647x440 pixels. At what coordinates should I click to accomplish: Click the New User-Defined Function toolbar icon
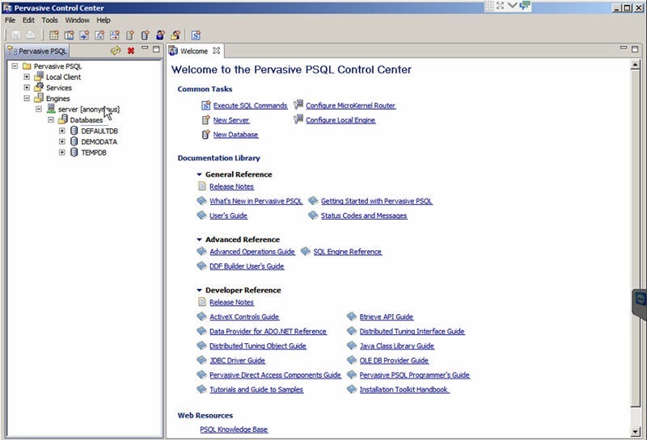(x=99, y=36)
